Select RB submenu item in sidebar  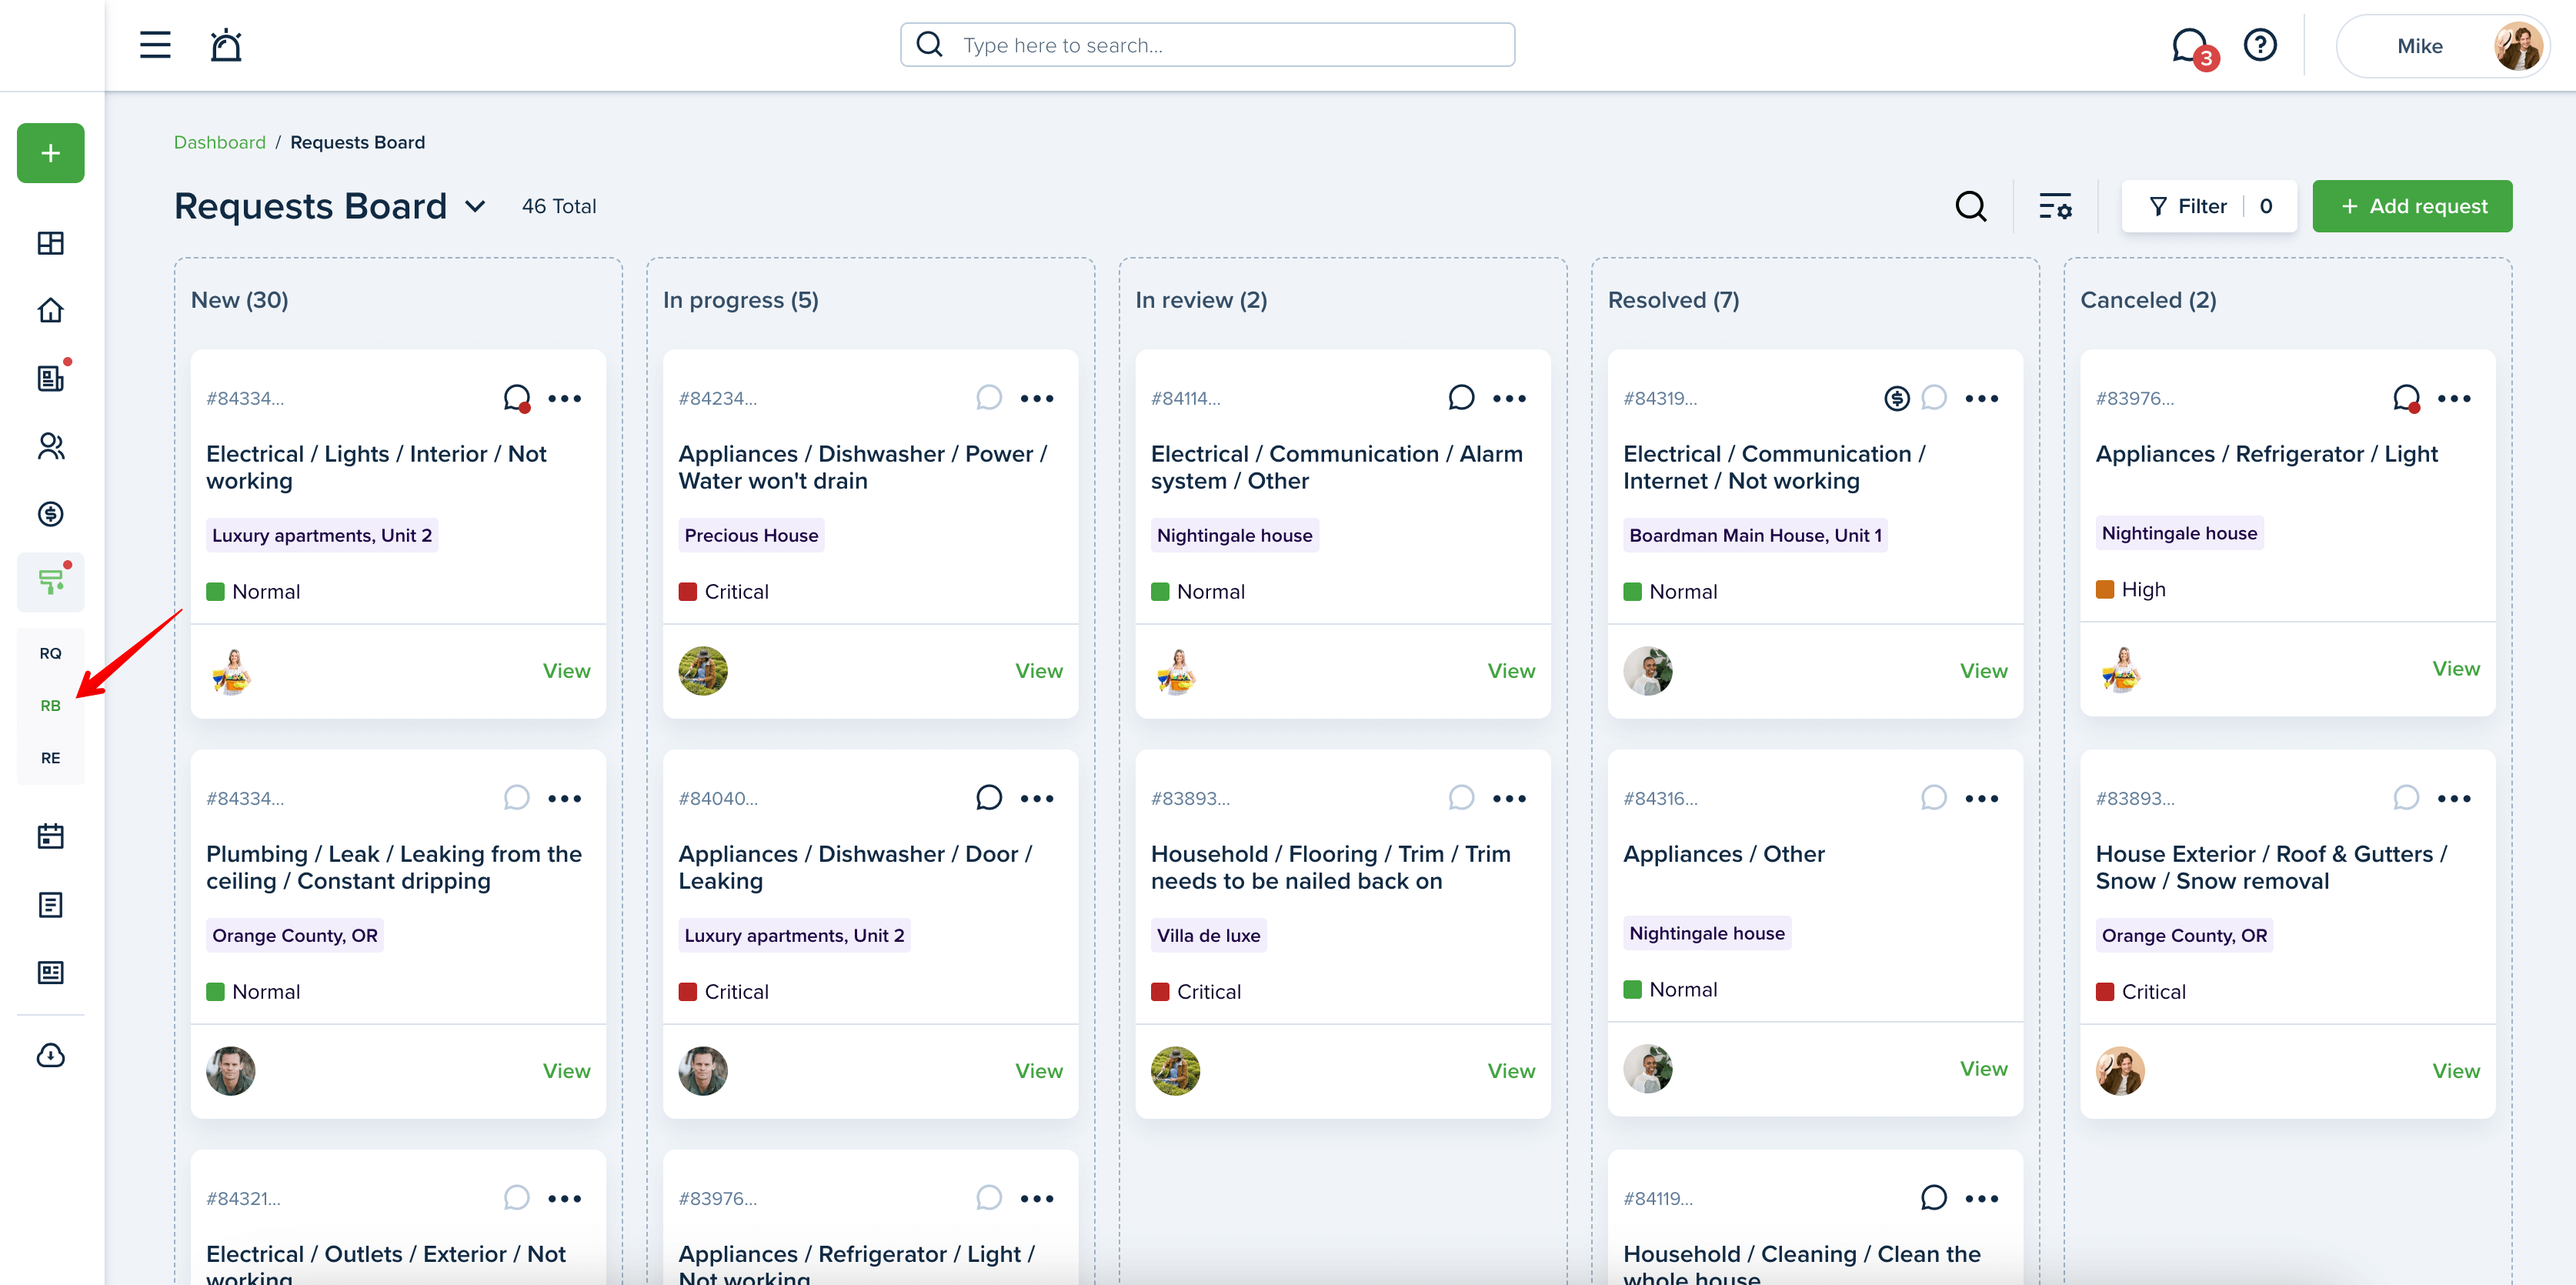(51, 705)
